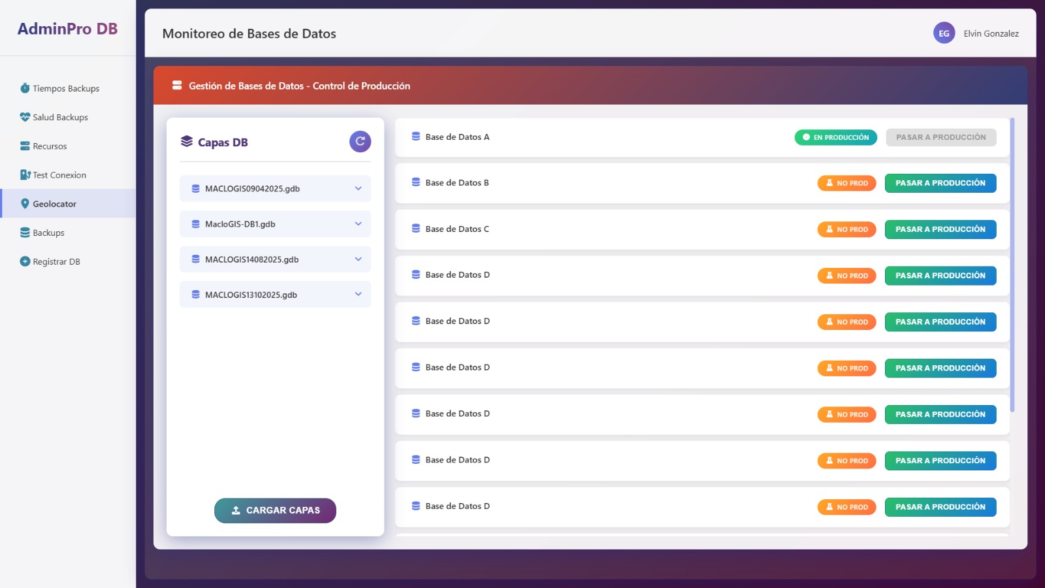This screenshot has width=1045, height=588.
Task: Expand the MacloGIS-DB1.gdb chevron
Action: pyautogui.click(x=358, y=224)
